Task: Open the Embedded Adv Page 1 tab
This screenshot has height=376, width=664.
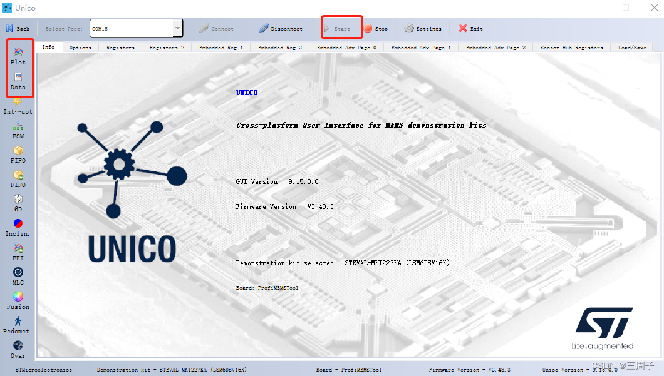Action: pyautogui.click(x=421, y=48)
